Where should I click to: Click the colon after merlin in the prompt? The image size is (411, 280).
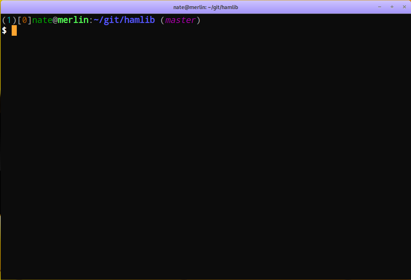pyautogui.click(x=91, y=20)
